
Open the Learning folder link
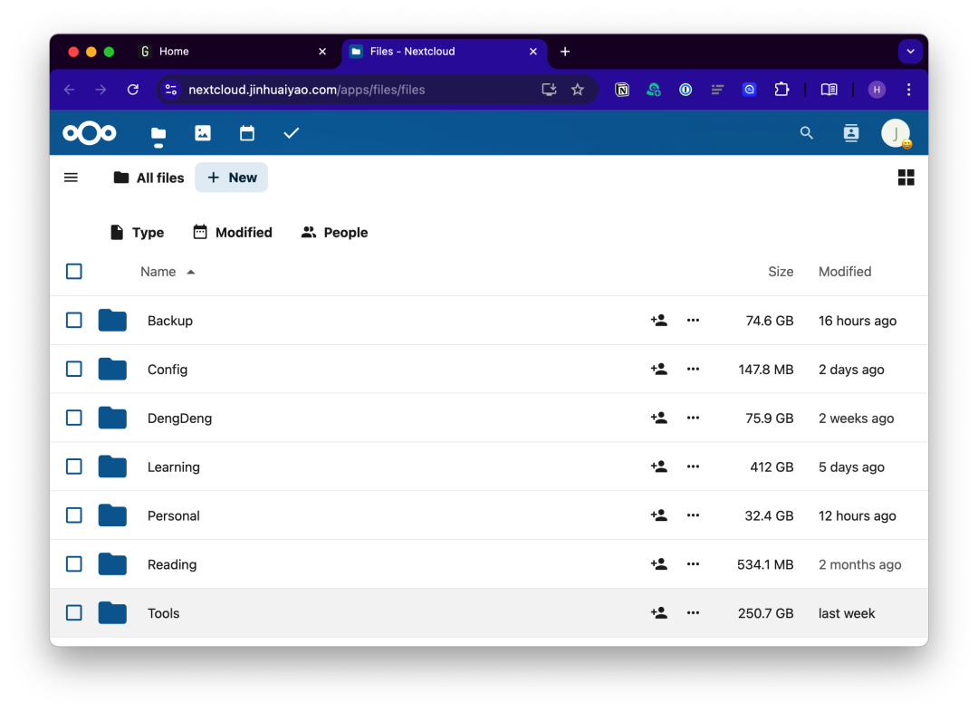tap(173, 467)
